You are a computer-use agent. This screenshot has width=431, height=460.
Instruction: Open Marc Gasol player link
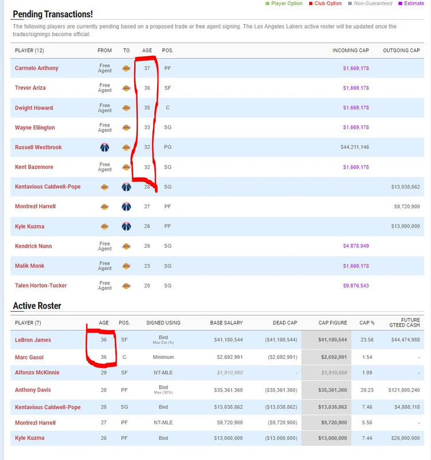point(29,357)
